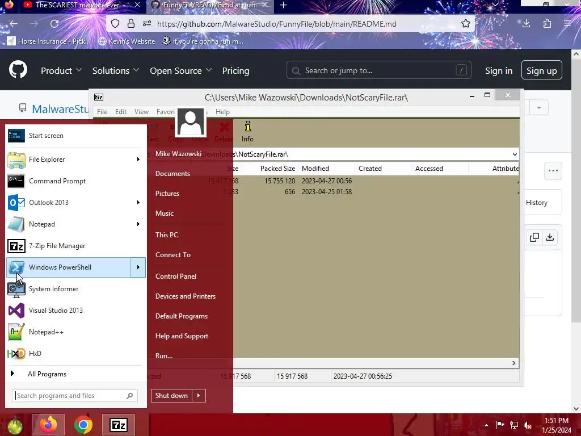Click the Firefox taskbar icon
The image size is (581, 436).
coord(48,425)
